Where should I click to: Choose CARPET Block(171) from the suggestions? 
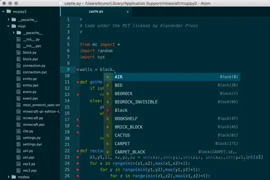click(172, 143)
